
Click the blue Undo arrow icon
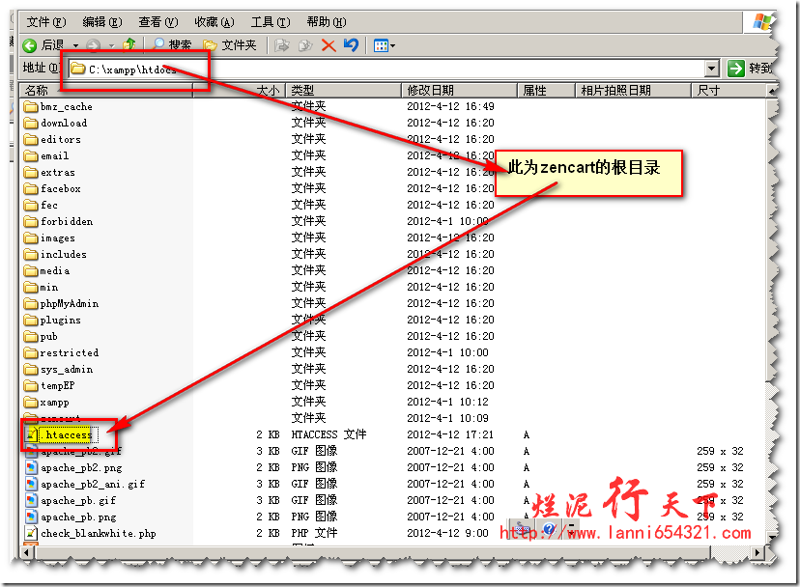pyautogui.click(x=351, y=45)
